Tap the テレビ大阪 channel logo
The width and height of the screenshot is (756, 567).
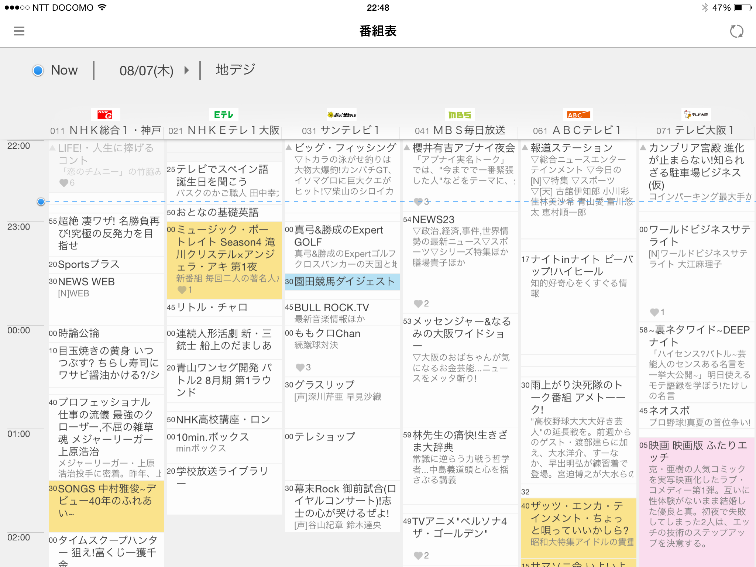coord(696,114)
